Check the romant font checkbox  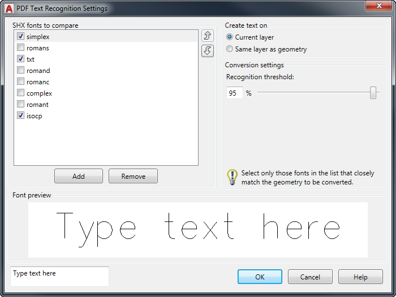pyautogui.click(x=20, y=104)
